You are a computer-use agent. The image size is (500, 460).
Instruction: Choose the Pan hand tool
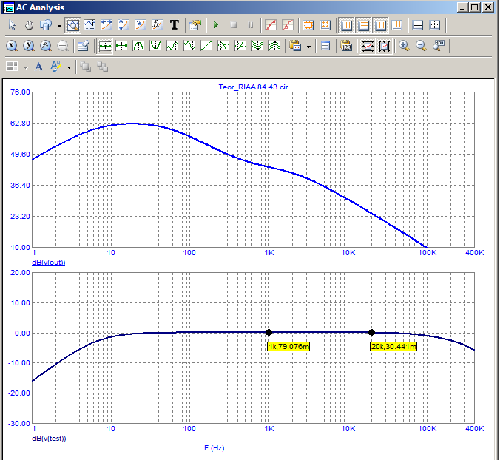tap(29, 25)
